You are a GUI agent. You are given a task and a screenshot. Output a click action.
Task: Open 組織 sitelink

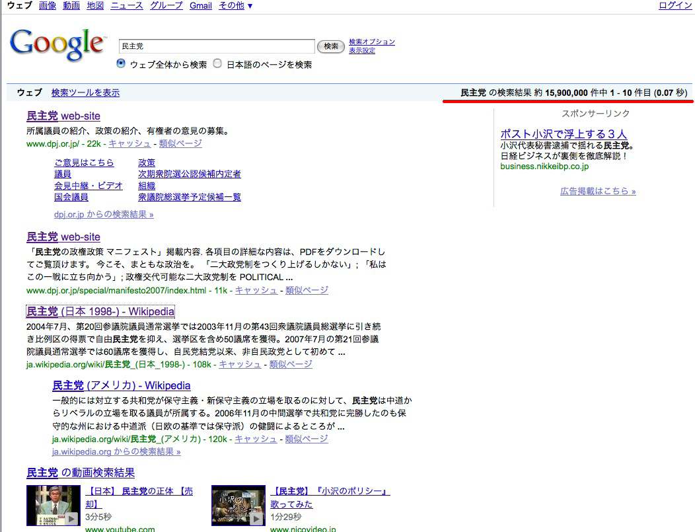pyautogui.click(x=147, y=186)
